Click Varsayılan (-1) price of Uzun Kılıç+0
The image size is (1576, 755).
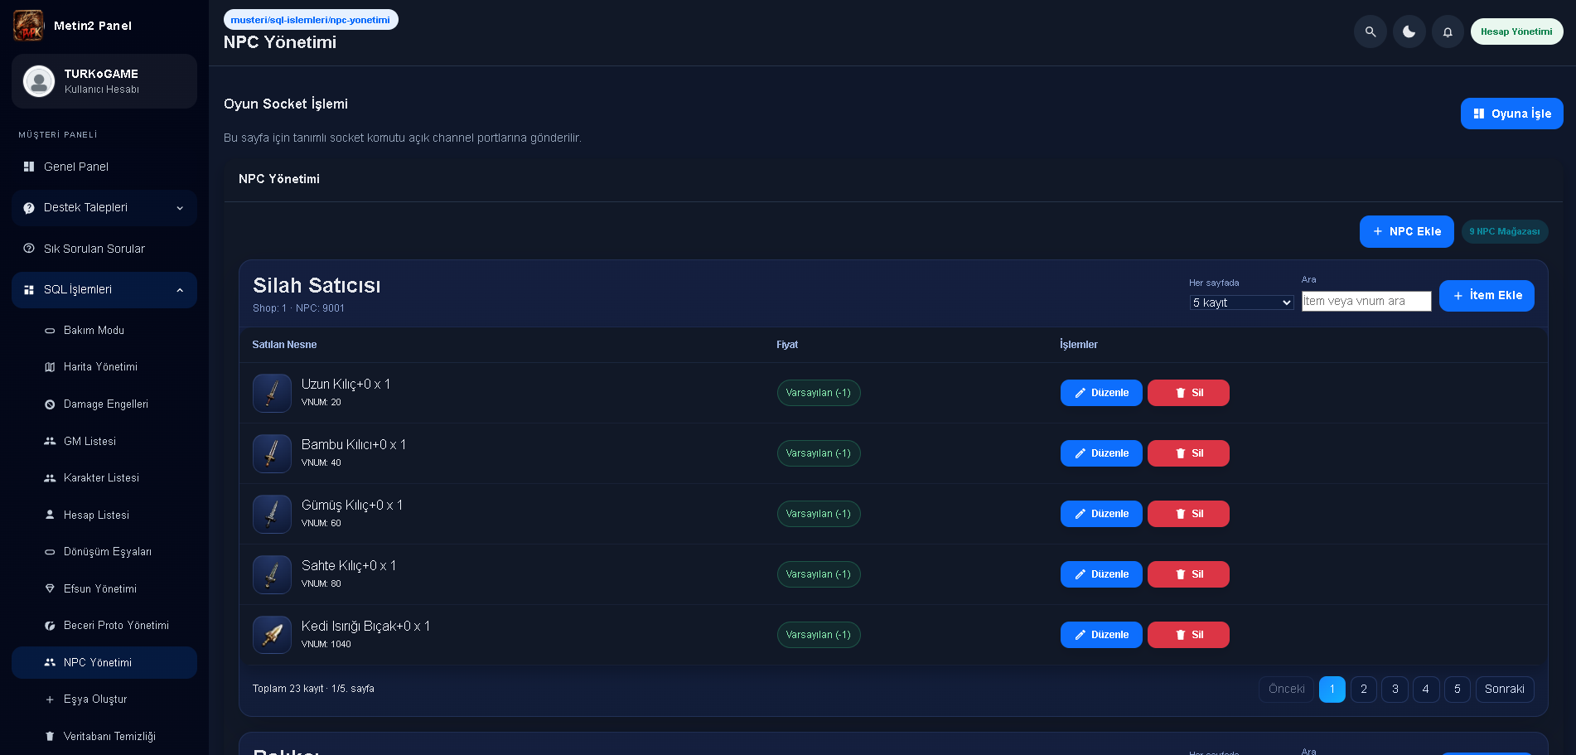pyautogui.click(x=819, y=393)
